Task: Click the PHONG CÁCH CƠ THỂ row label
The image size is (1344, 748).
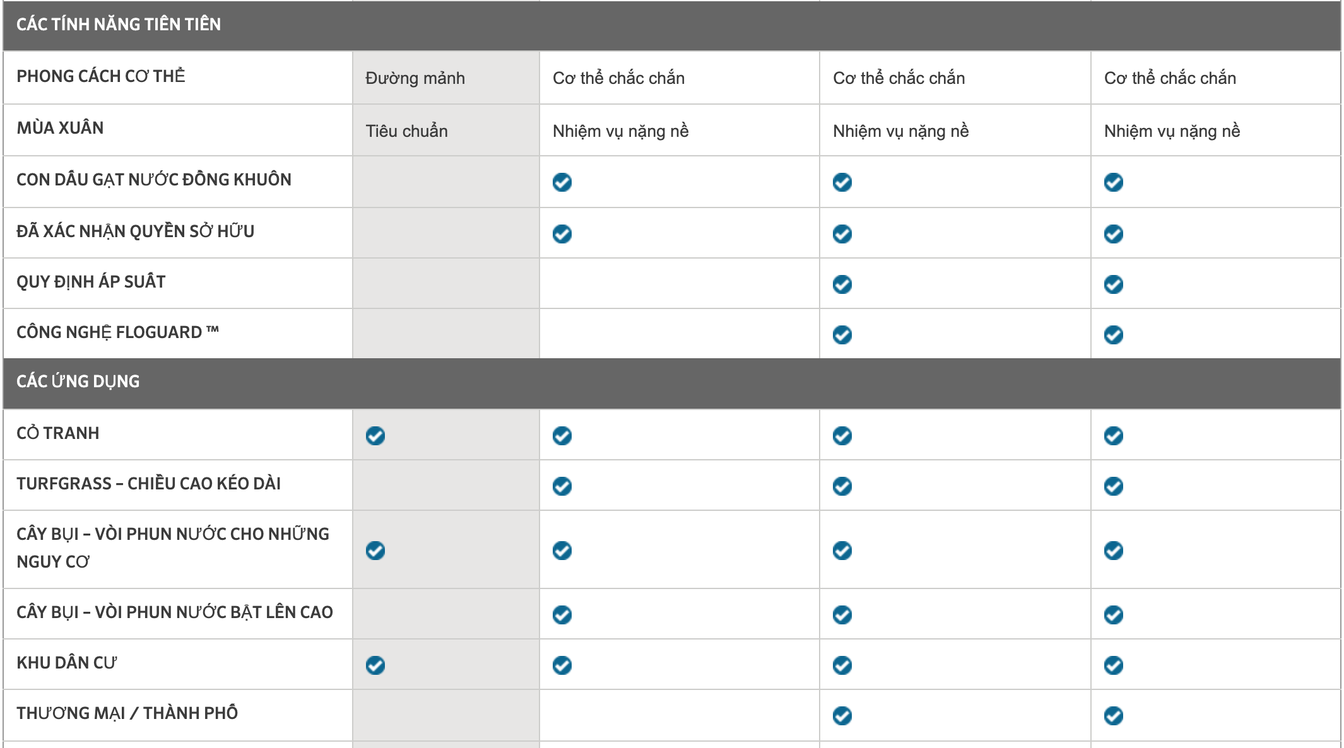Action: tap(101, 76)
